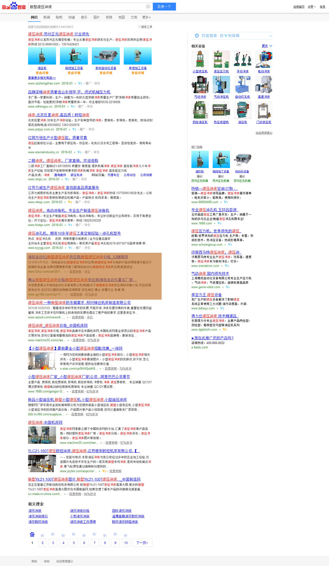Screen dimensions: 329x566
Task: Switch to the 音乐 tab
Action: pyautogui.click(x=84, y=17)
